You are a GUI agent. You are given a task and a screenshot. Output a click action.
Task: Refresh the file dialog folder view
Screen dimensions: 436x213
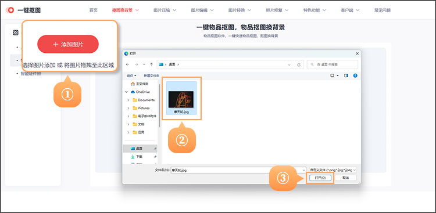coord(299,64)
